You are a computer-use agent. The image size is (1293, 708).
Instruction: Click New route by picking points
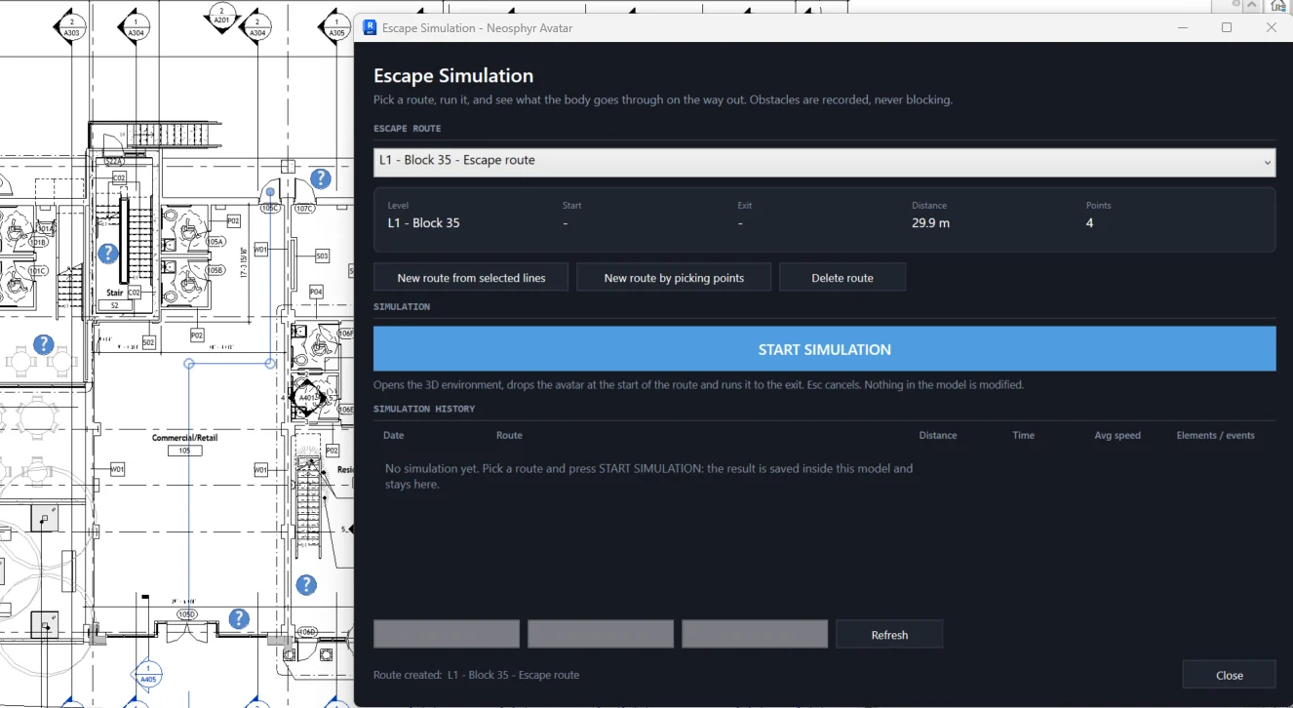674,278
